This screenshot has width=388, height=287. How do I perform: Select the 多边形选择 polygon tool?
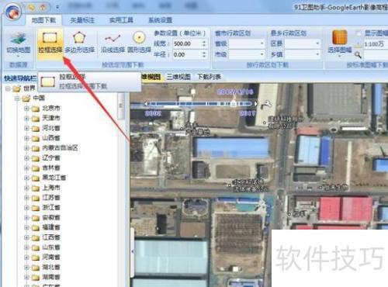click(x=79, y=43)
